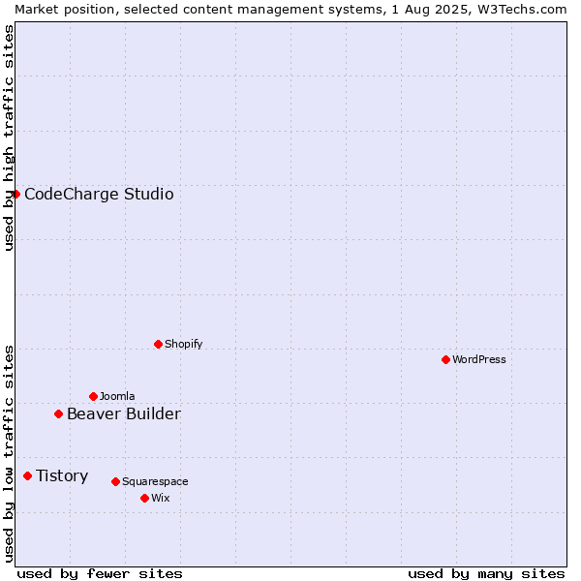Click the Squarespace data point
Screen dimensions: 581x581
115,481
